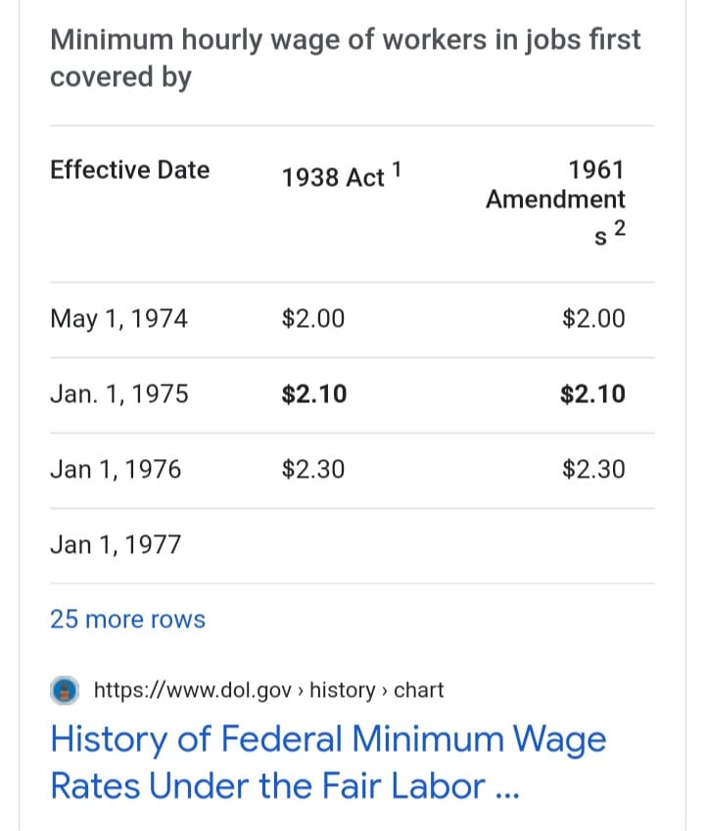Screen dimensions: 705x831
Task: Select the Effective Date column header
Action: tap(130, 170)
